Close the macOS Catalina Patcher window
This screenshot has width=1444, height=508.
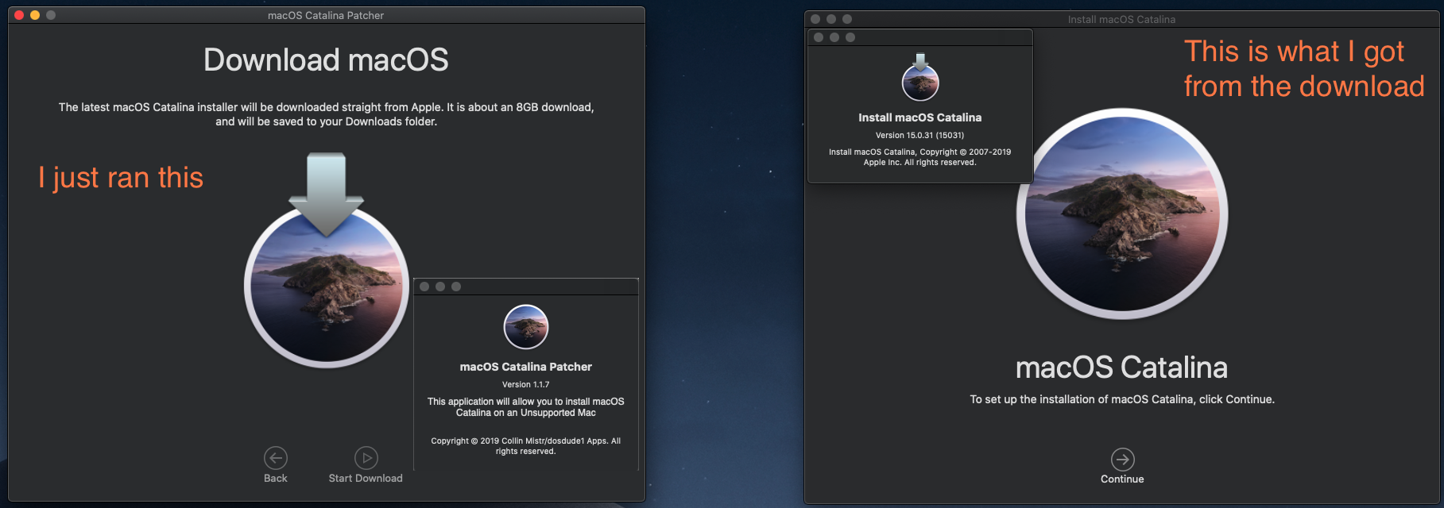click(19, 15)
